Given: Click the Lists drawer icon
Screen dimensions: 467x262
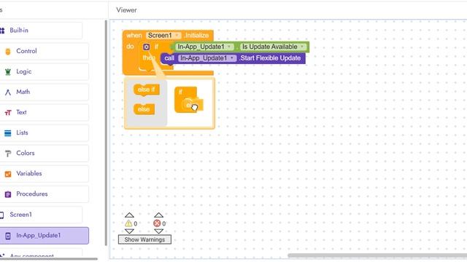Looking at the screenshot, I should coord(8,133).
